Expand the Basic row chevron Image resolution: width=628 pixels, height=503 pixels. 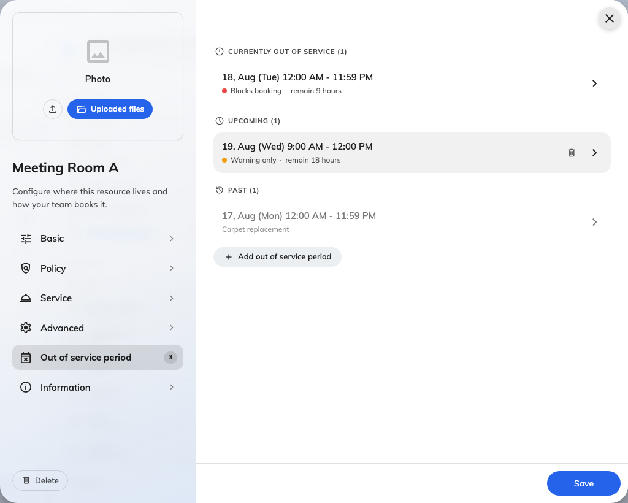pos(172,239)
